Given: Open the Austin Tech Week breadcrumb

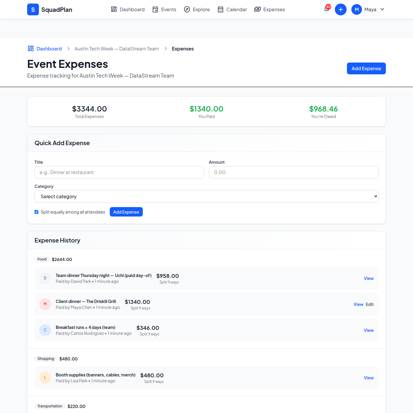Looking at the screenshot, I should pyautogui.click(x=117, y=48).
